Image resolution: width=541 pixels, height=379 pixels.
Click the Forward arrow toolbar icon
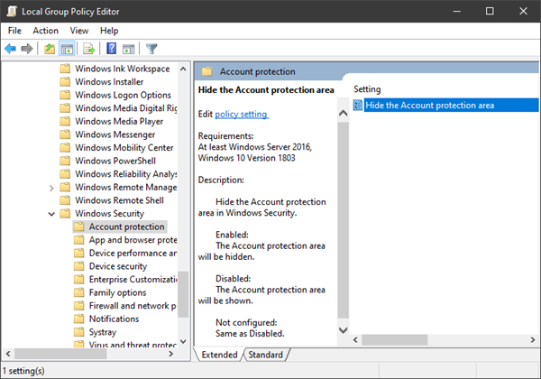[x=27, y=49]
